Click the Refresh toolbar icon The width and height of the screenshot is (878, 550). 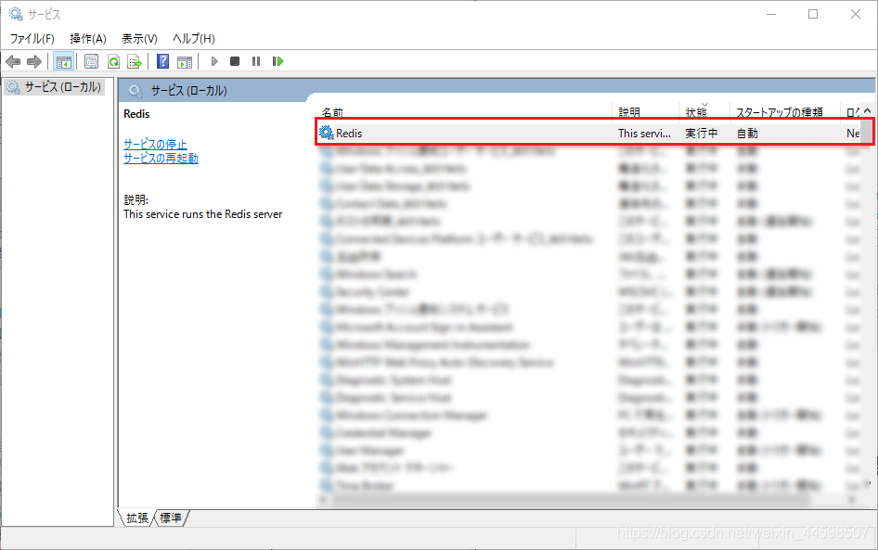(113, 61)
